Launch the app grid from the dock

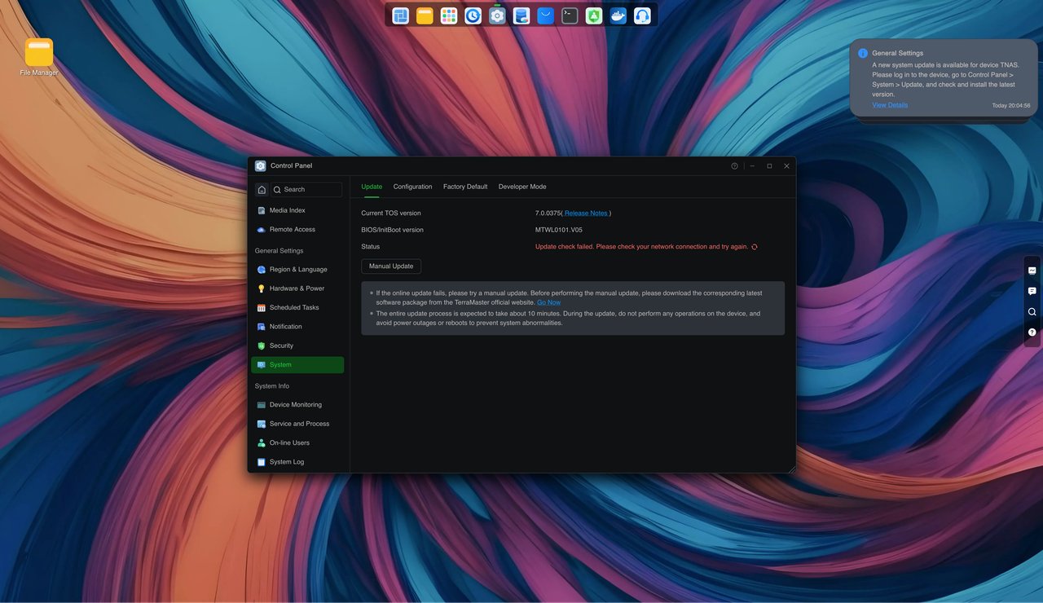[449, 15]
